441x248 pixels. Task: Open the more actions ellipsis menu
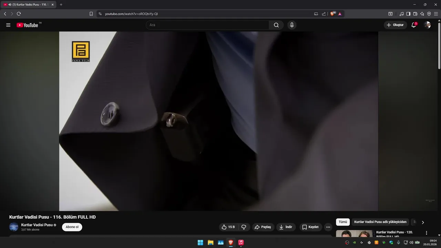point(328,227)
